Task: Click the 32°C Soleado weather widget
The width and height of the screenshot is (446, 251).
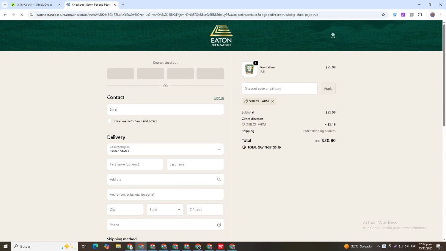Action: tap(358, 246)
